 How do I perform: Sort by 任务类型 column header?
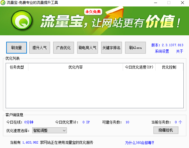pyautogui.click(x=17, y=67)
